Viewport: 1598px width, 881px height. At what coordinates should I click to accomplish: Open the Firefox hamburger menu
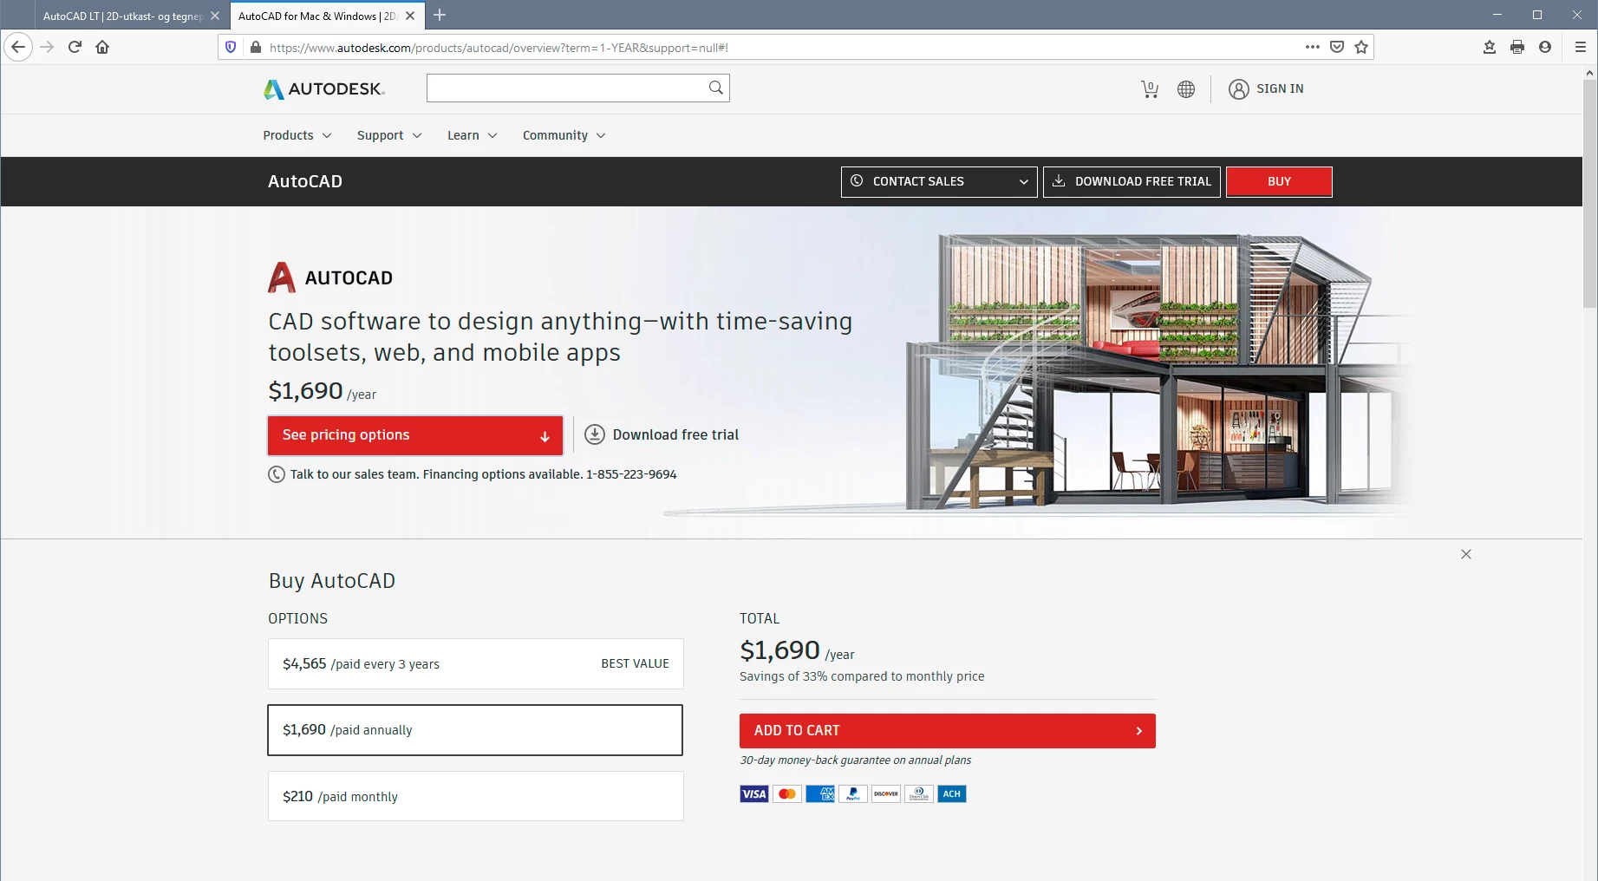[x=1580, y=47]
